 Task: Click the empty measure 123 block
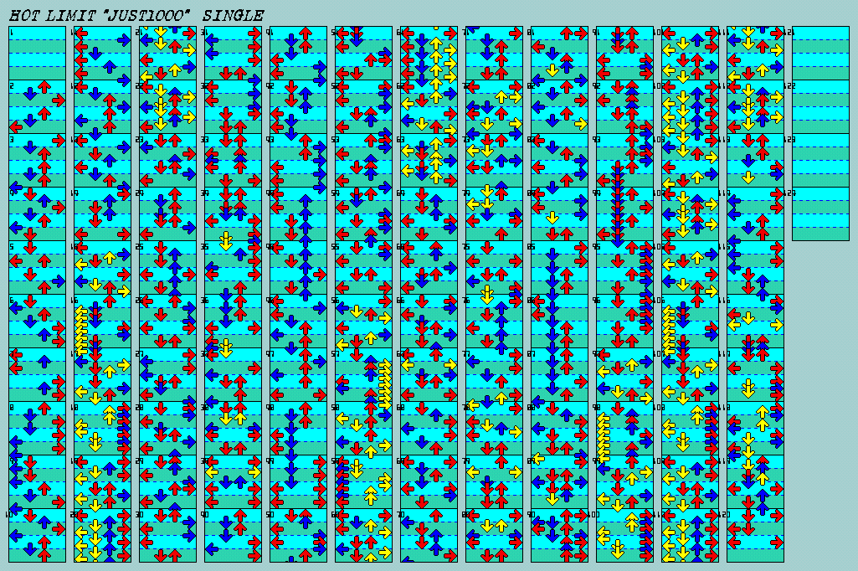click(820, 160)
